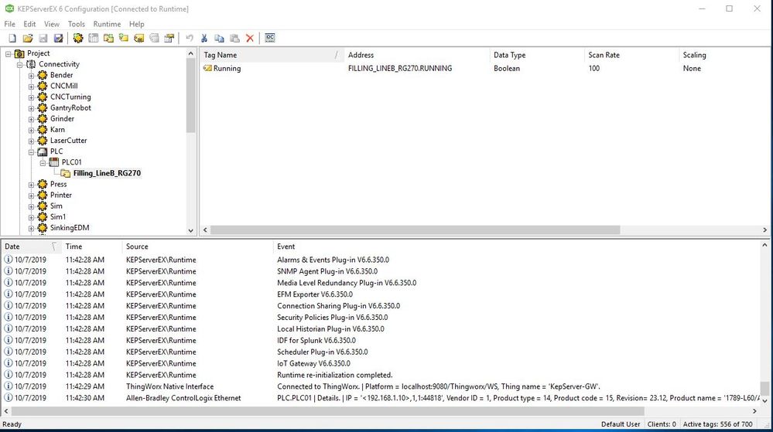Click the Cut scissors icon

pyautogui.click(x=204, y=38)
